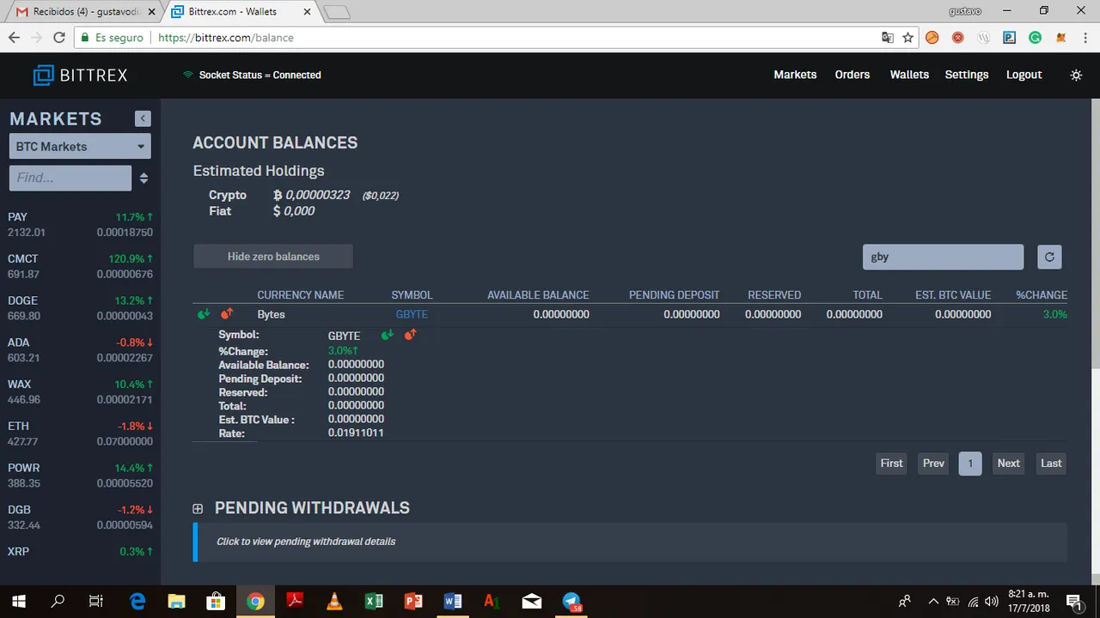Open the volume control in the system tray
The image size is (1100, 618).
click(x=992, y=601)
